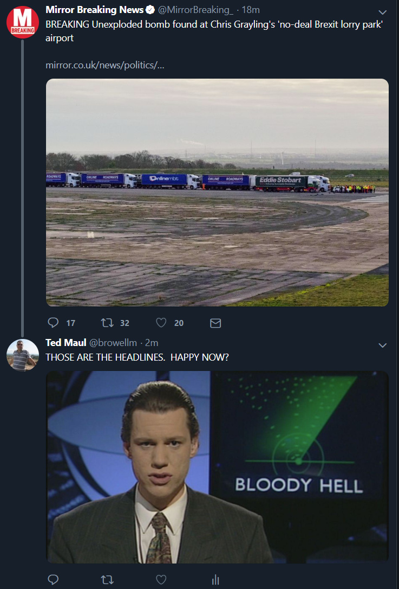This screenshot has height=589, width=399.
Task: Reply to the Mirror Breaking News tweet
Action: coord(53,323)
